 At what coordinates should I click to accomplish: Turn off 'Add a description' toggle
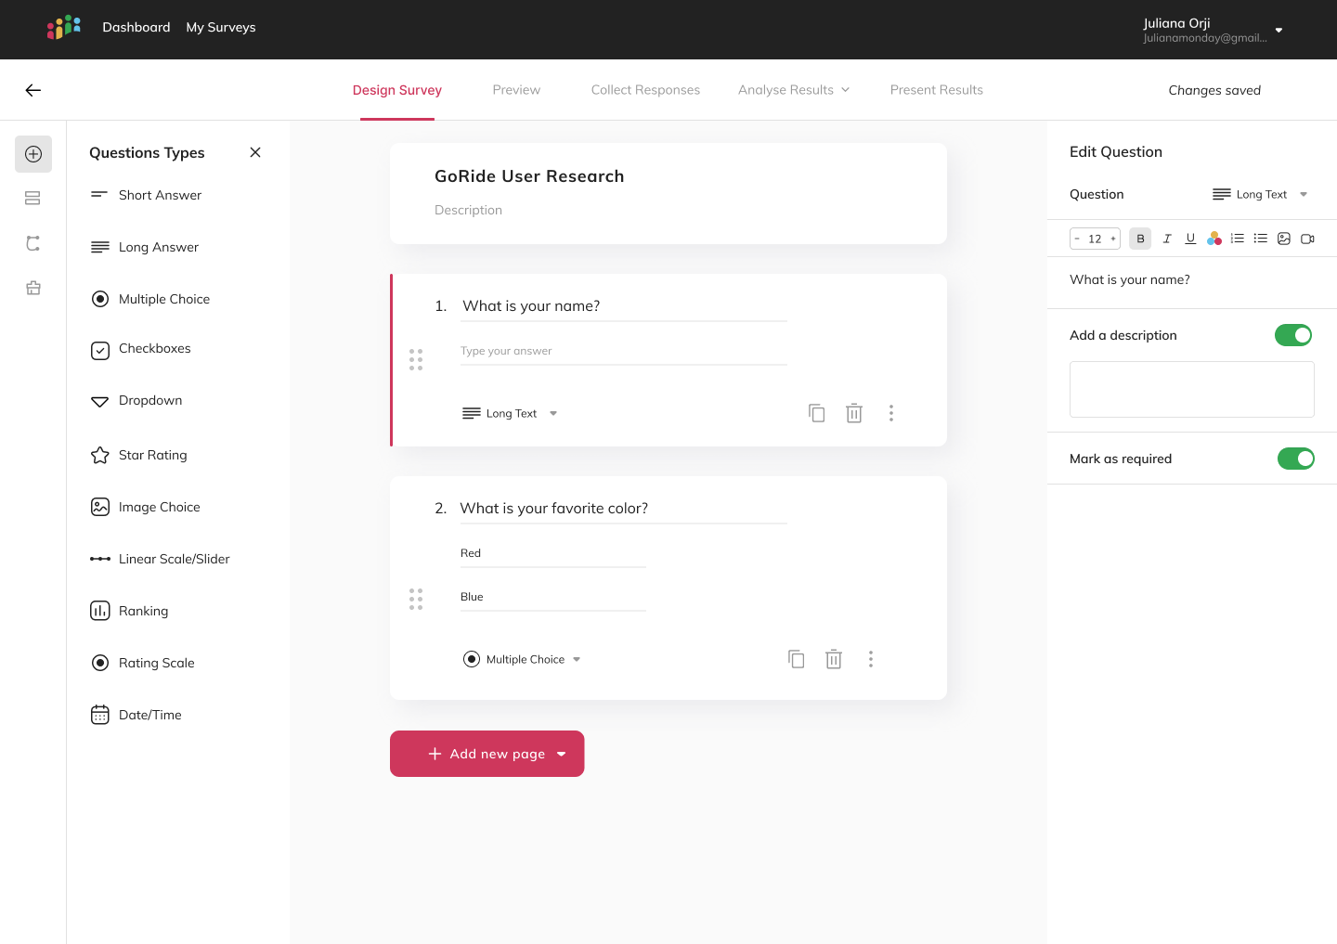[1292, 335]
